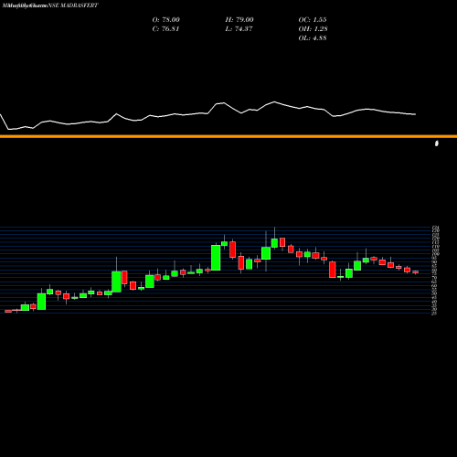Image resolution: width=457 pixels, height=457 pixels.
Task: Click the high value H: 79.00
Action: pos(239,20)
